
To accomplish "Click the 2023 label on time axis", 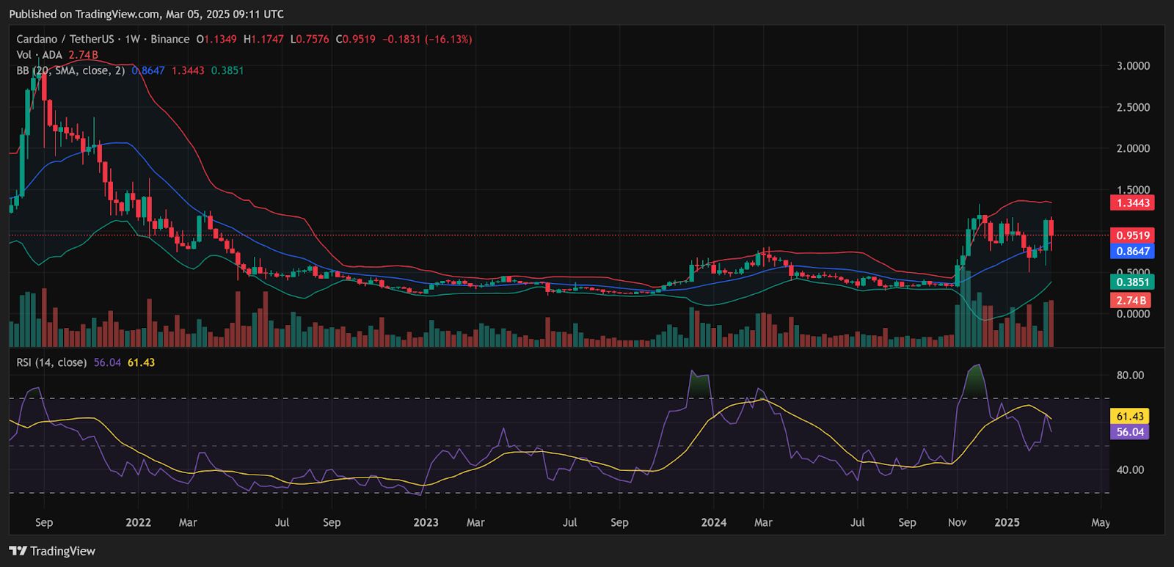I will pyautogui.click(x=426, y=522).
